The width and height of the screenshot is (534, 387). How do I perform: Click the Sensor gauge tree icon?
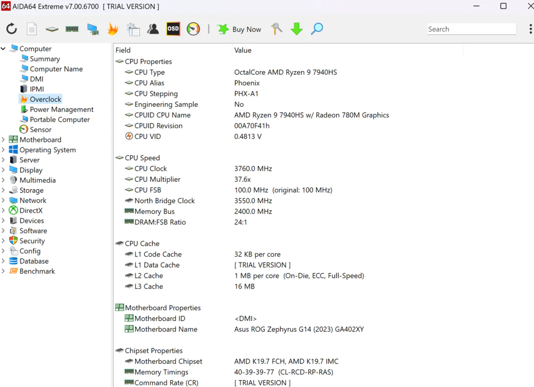point(23,129)
